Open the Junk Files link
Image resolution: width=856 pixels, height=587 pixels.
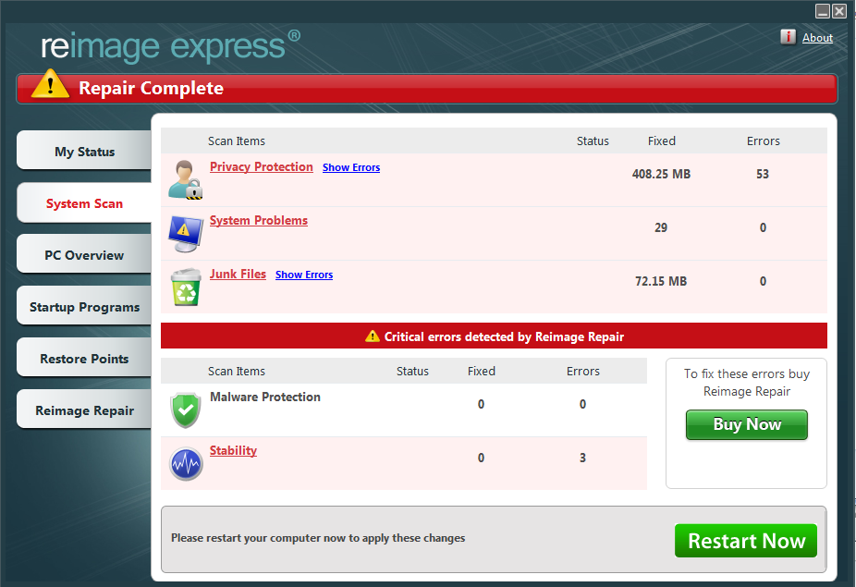click(238, 274)
